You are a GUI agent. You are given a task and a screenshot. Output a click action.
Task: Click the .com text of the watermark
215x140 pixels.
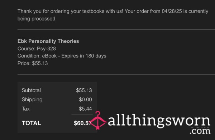[200, 131]
